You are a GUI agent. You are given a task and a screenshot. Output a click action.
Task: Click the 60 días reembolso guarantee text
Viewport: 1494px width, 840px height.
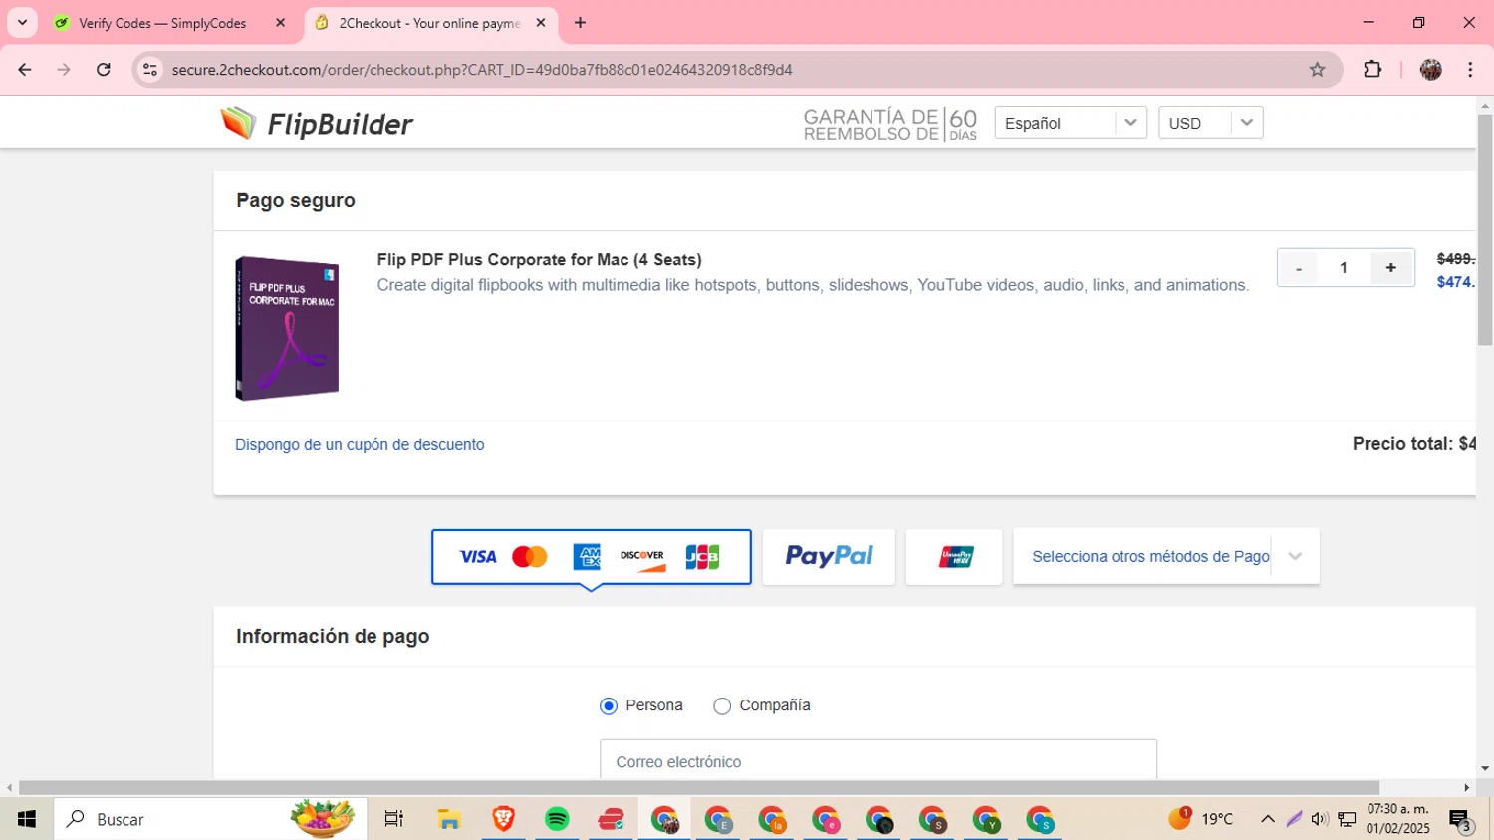coord(890,124)
